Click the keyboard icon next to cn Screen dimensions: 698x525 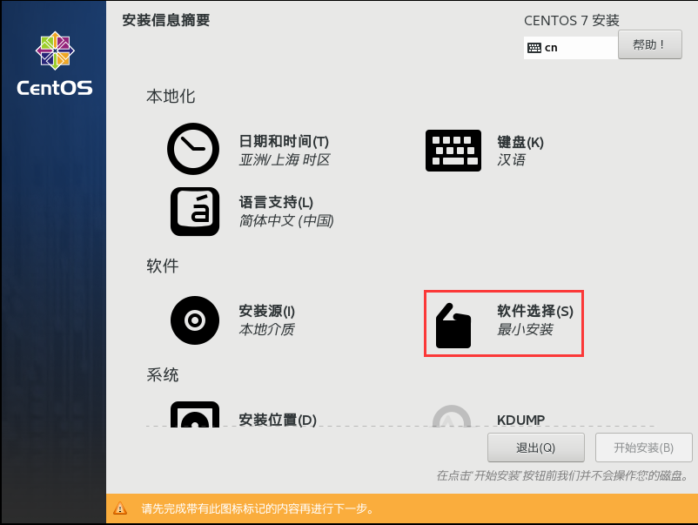pos(534,48)
